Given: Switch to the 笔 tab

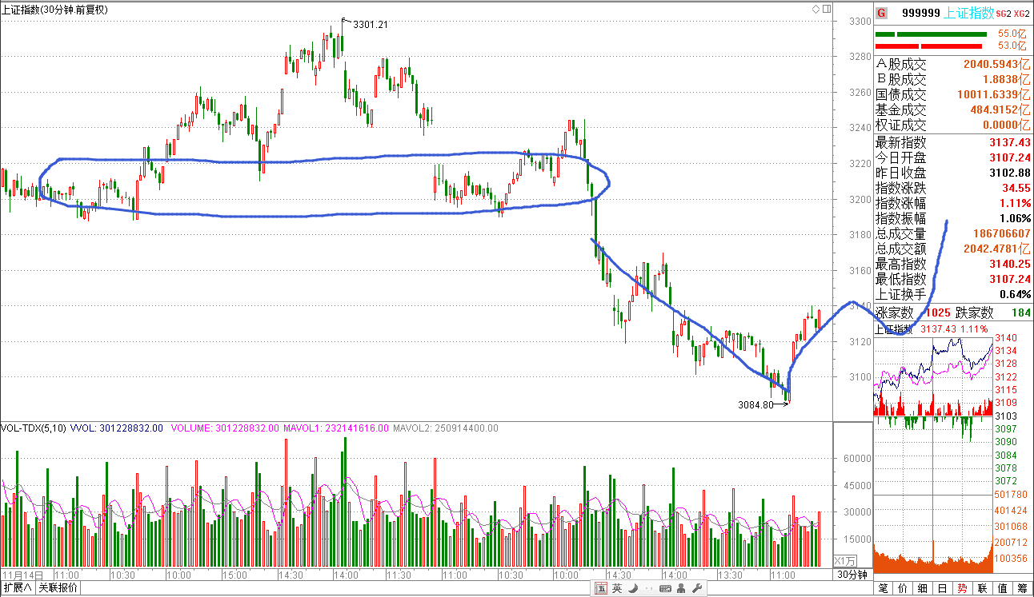Looking at the screenshot, I should coord(884,589).
